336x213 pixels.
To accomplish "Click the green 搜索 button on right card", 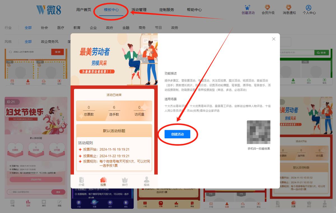I will (321, 53).
